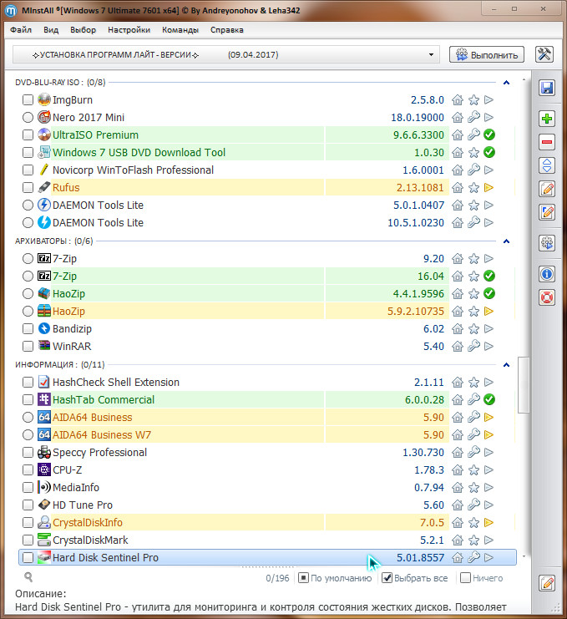Click the green checkmark for HashTab Commercial

tap(489, 399)
